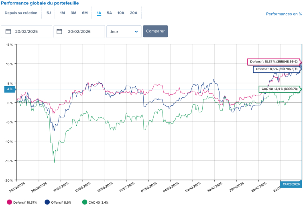
Task: Switch to the 5J period tab
Action: (x=49, y=13)
